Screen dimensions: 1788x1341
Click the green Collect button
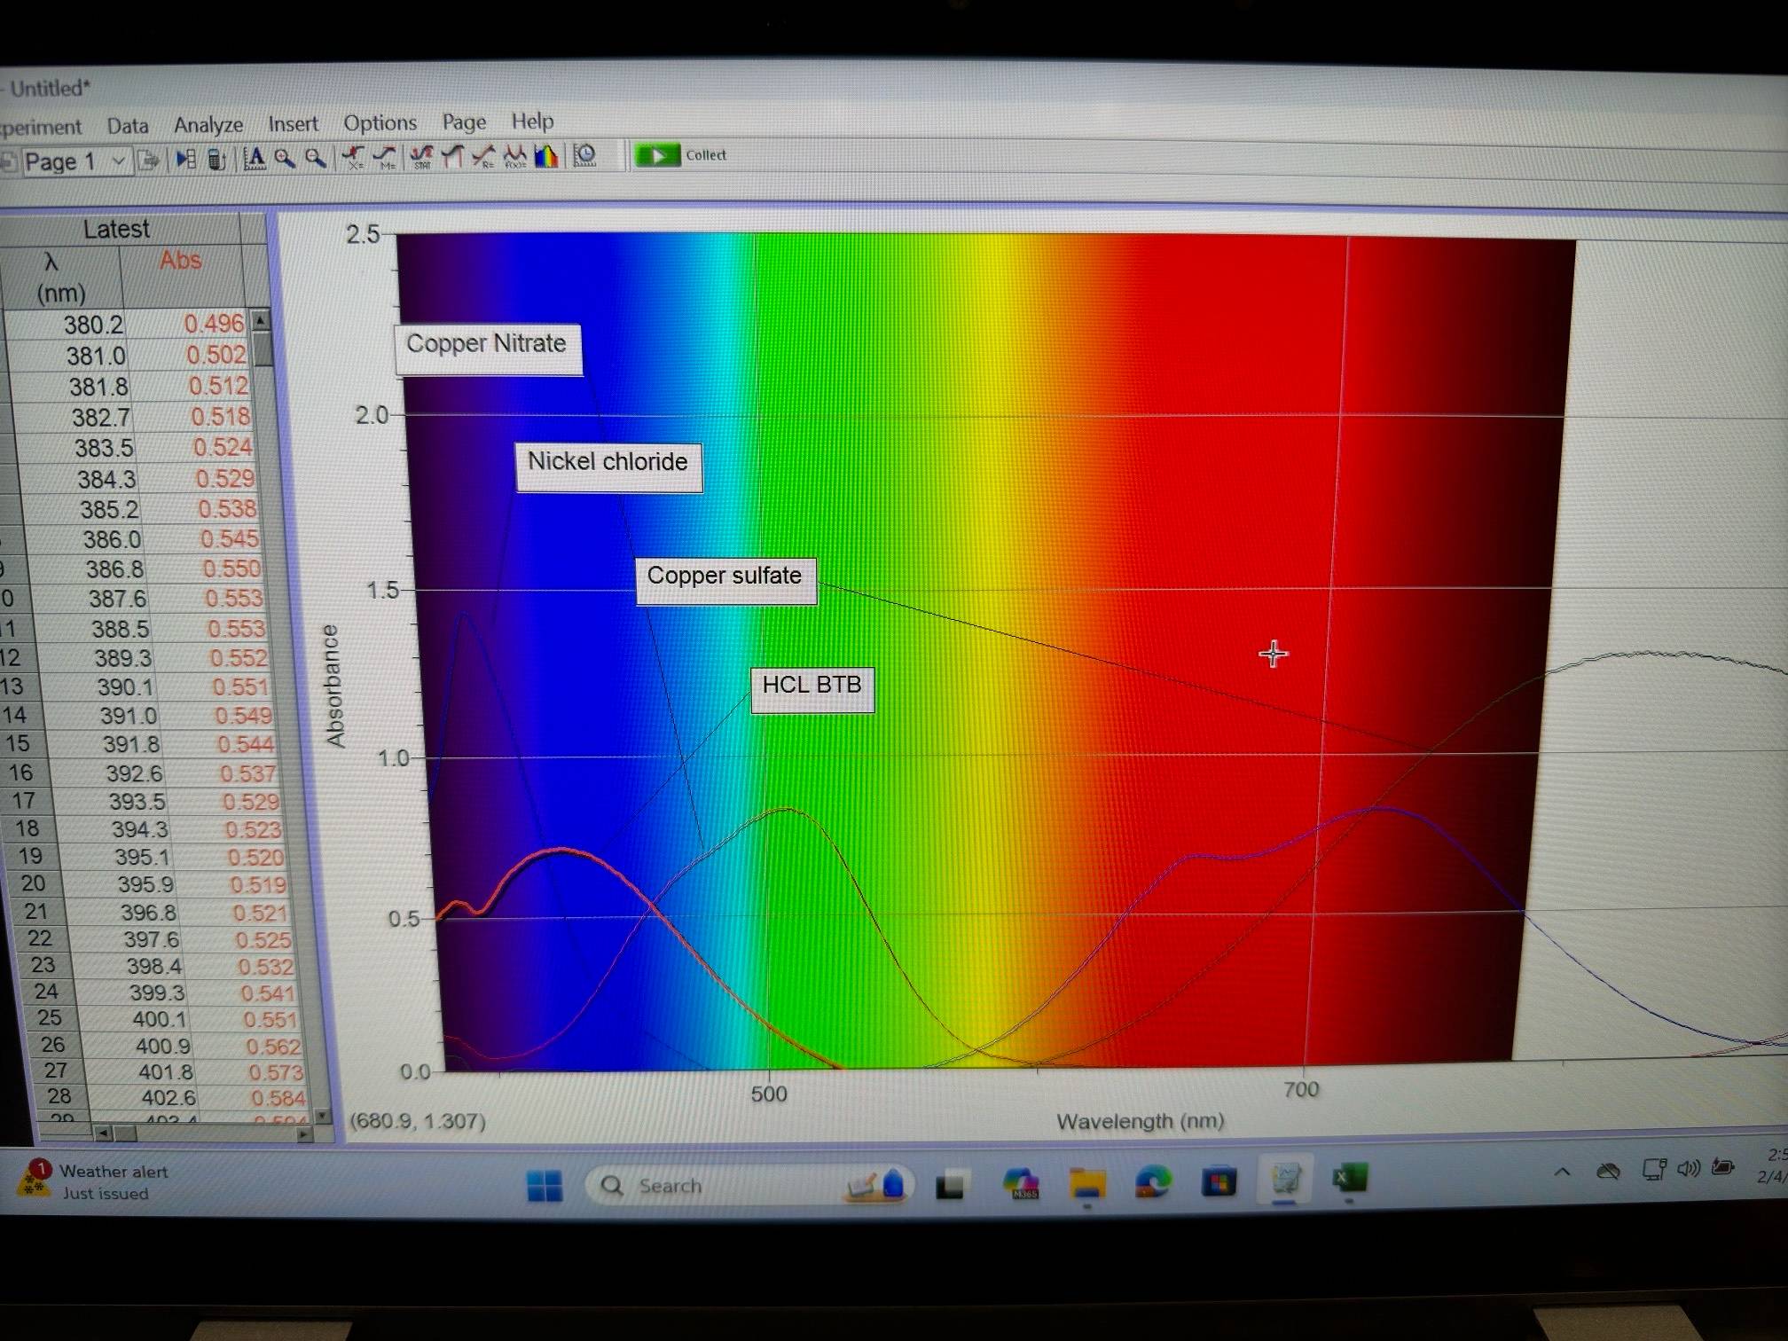point(681,155)
